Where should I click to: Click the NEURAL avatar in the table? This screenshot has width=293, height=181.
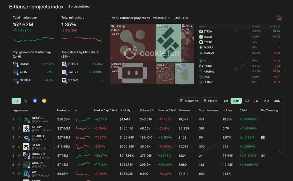(x=26, y=119)
